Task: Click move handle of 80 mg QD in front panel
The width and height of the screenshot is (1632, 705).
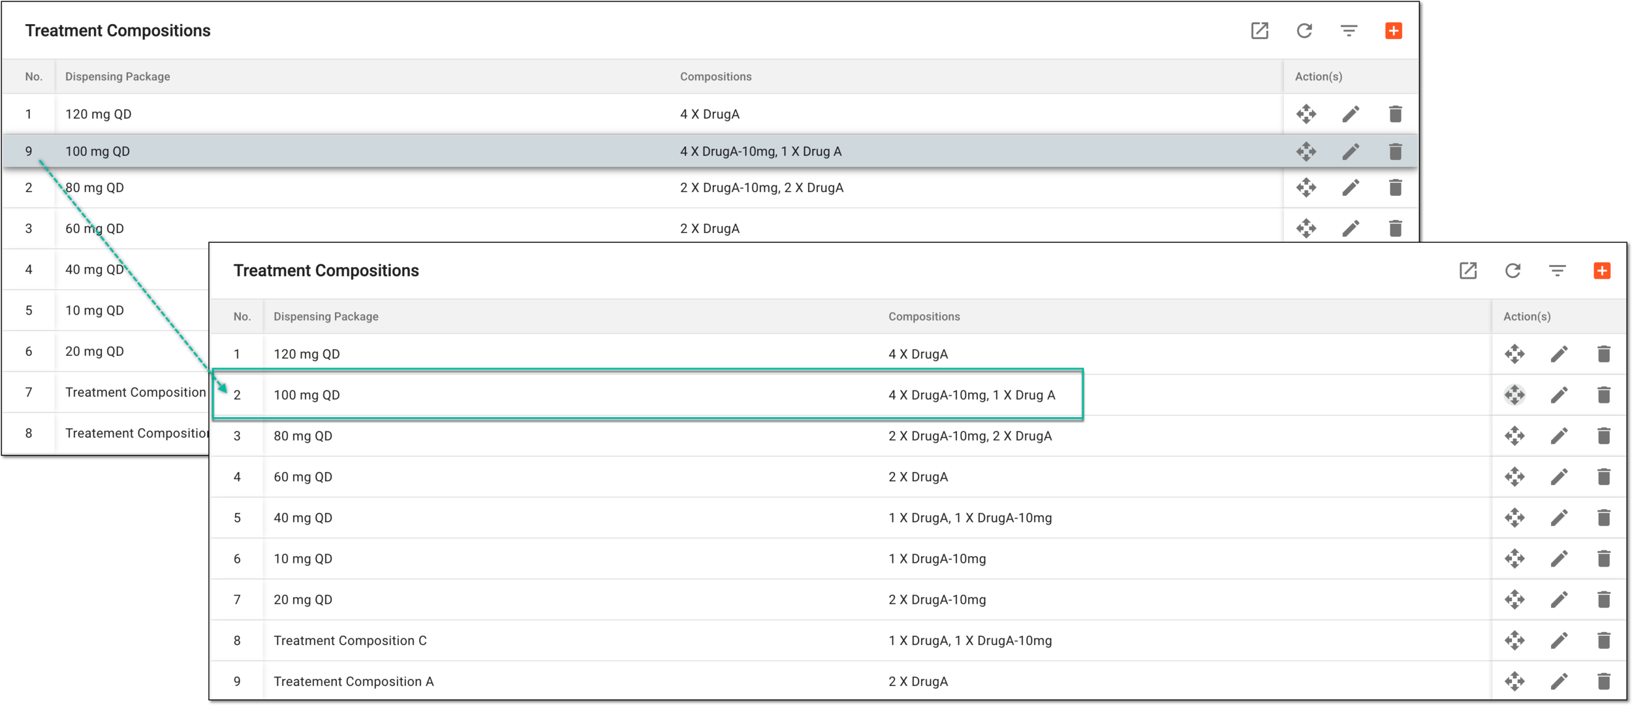Action: click(x=1514, y=436)
